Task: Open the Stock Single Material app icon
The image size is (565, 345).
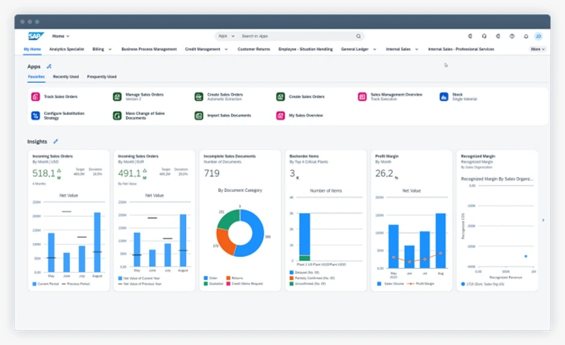Action: 444,97
